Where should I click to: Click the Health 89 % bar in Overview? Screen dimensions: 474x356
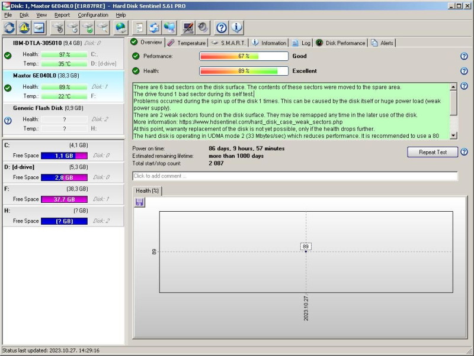coord(244,71)
